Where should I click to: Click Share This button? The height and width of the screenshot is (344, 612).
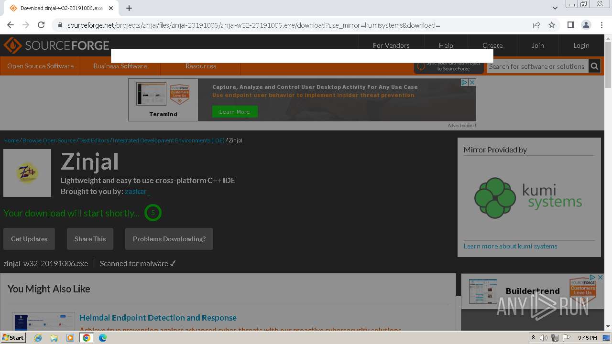click(90, 239)
